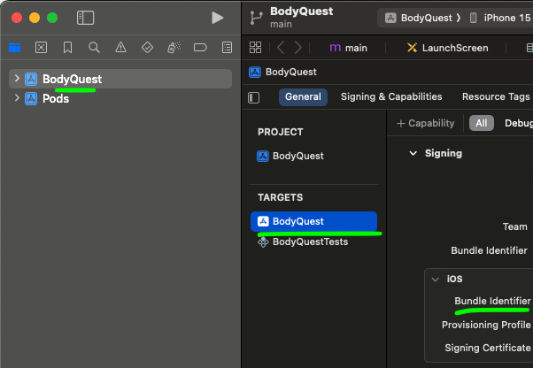
Task: Click the Signing Certificate label
Action: [x=488, y=348]
